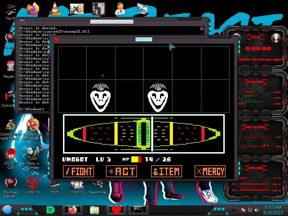Image resolution: width=288 pixels, height=216 pixels.
Task: Click the UNDERTALE window title
Action: coord(144,39)
